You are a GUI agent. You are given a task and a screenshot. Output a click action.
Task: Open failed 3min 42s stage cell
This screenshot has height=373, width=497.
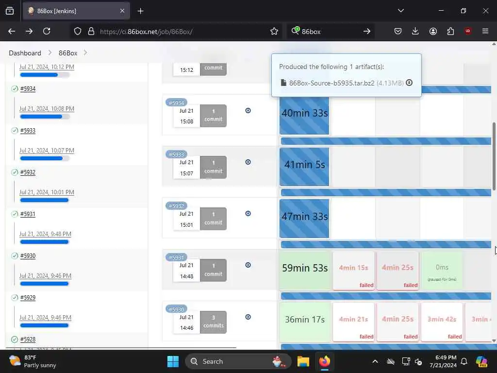(x=442, y=322)
